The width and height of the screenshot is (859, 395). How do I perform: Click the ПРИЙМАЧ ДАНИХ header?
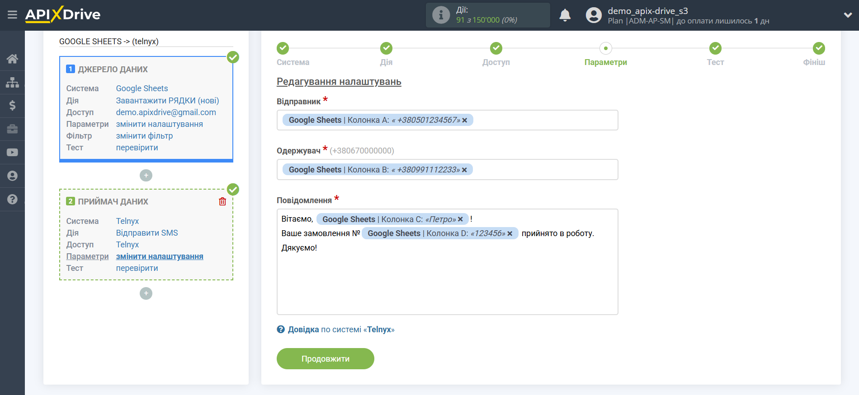point(113,202)
